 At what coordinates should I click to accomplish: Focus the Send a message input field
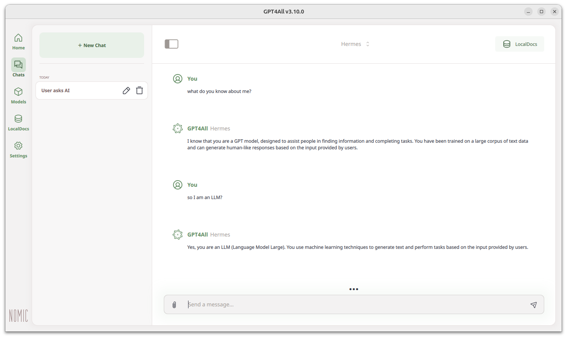click(355, 304)
